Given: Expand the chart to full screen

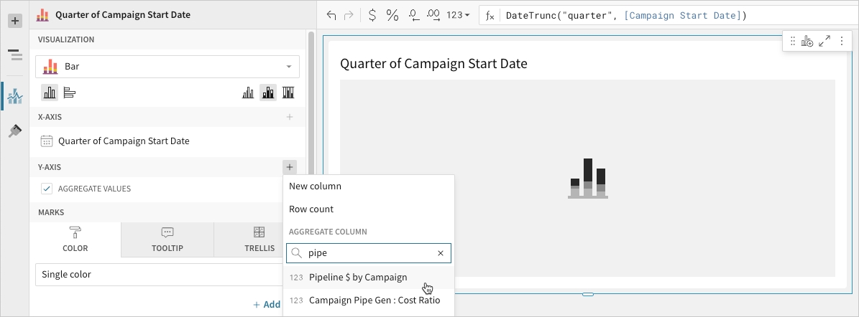Looking at the screenshot, I should [x=824, y=42].
